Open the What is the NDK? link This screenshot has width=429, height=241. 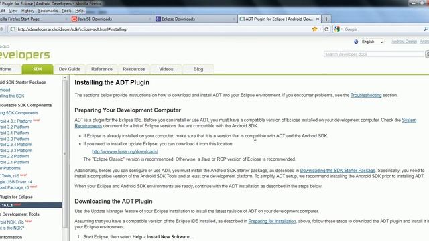[12, 228]
